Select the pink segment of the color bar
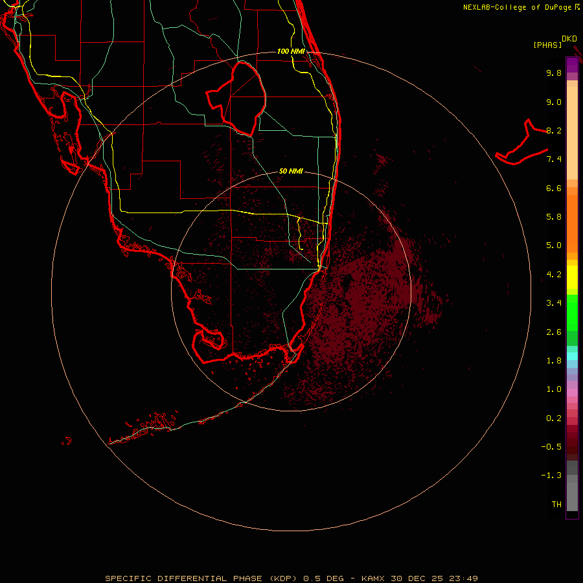Screen dimensions: 583x583 [x=572, y=393]
